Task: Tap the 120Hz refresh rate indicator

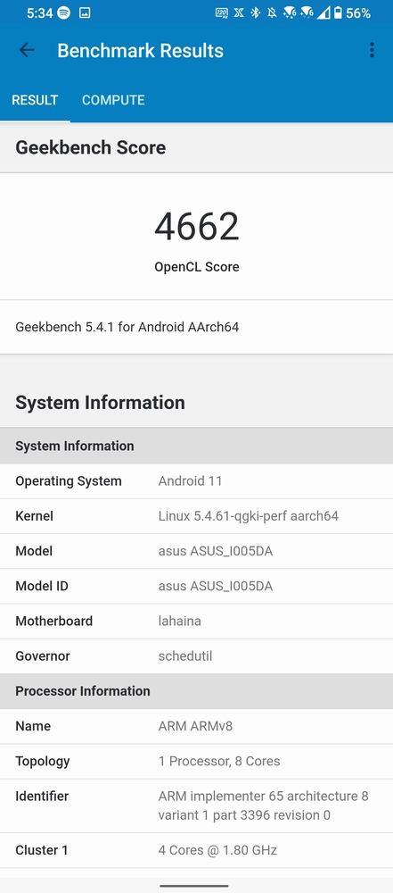Action: point(221,13)
